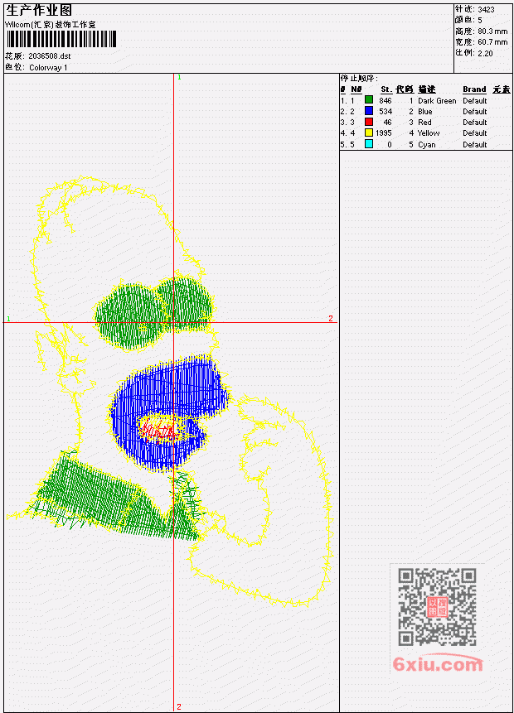Select the Blue thread color swatch
The image size is (514, 713).
[x=369, y=111]
